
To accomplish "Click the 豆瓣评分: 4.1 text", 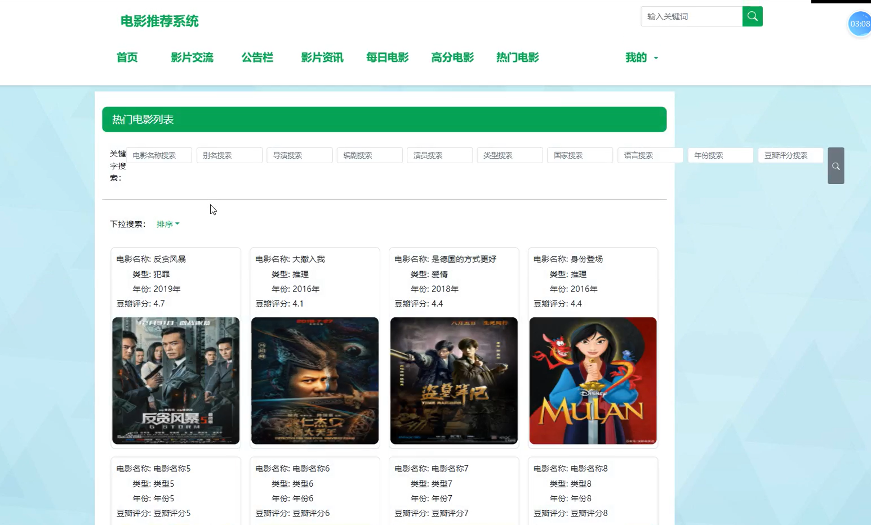I will [279, 304].
